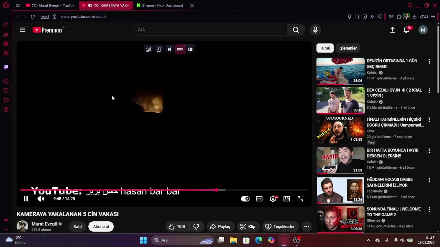
Task: Switch to Murat Evegü YouTube tab
Action: click(51, 5)
